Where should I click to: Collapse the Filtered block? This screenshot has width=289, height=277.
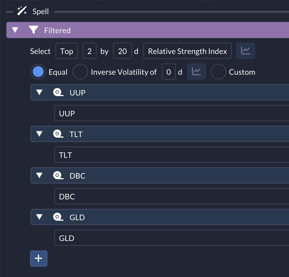(x=15, y=30)
